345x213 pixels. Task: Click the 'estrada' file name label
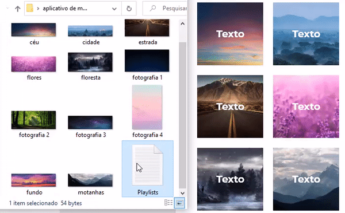(148, 42)
